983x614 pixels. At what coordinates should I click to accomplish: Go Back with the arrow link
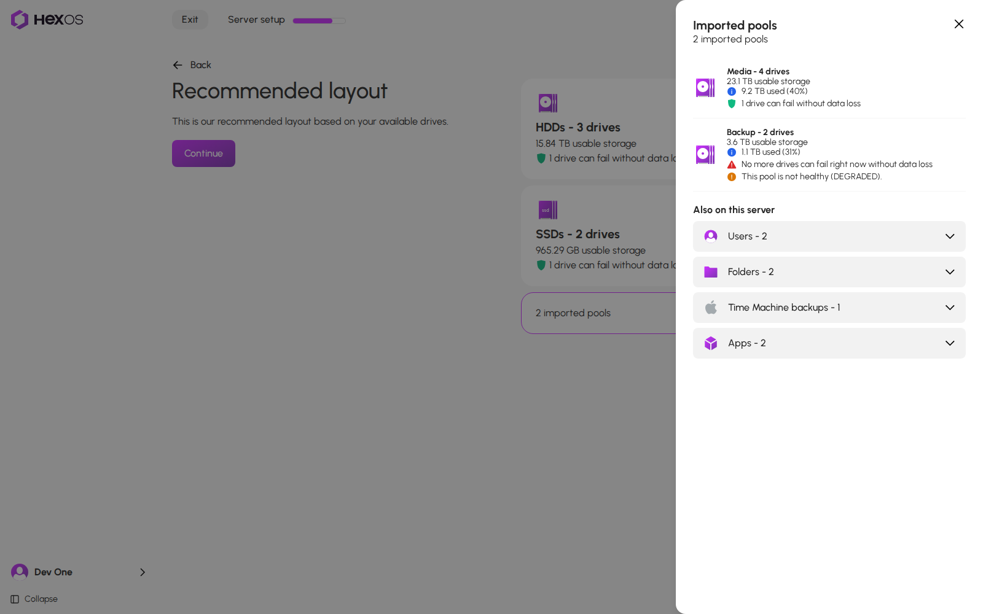click(192, 65)
